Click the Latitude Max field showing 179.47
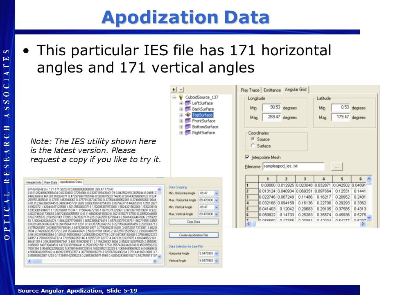The image size is (393, 295). [341, 117]
